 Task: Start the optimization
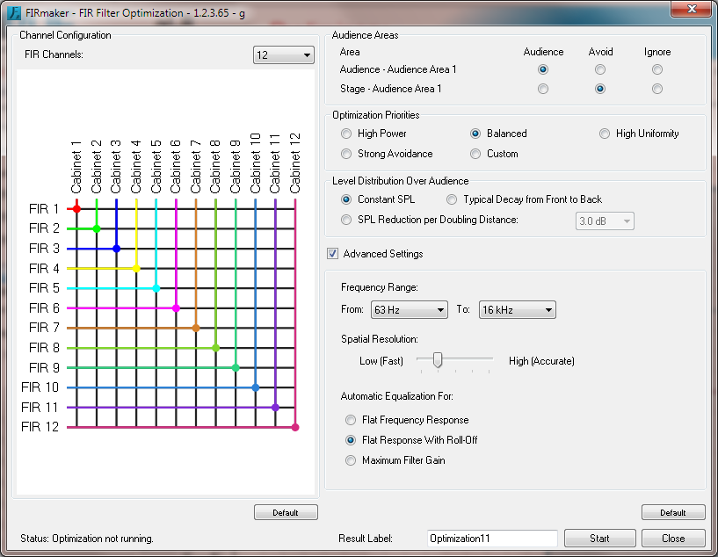click(x=600, y=539)
